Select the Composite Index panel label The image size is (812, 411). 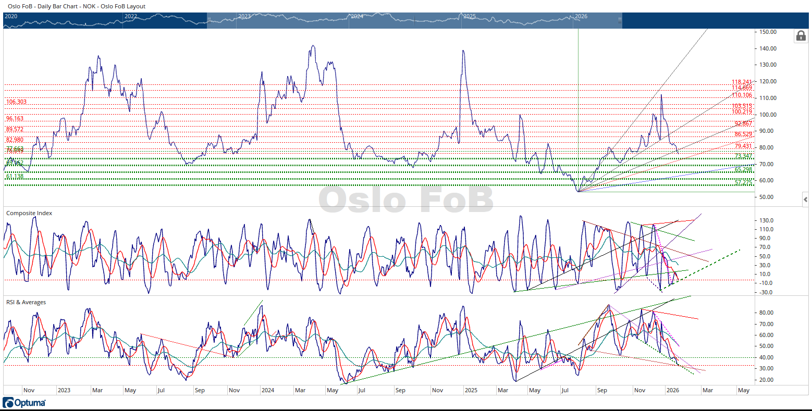(x=29, y=213)
